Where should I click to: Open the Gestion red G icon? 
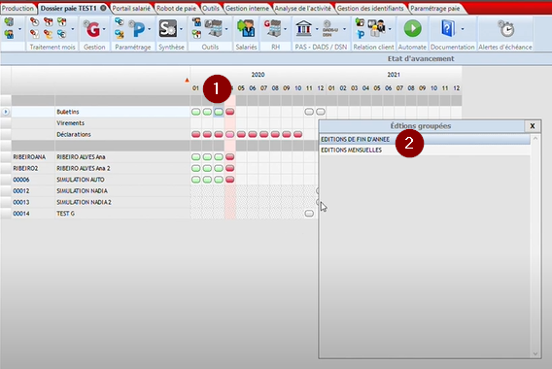(x=92, y=29)
